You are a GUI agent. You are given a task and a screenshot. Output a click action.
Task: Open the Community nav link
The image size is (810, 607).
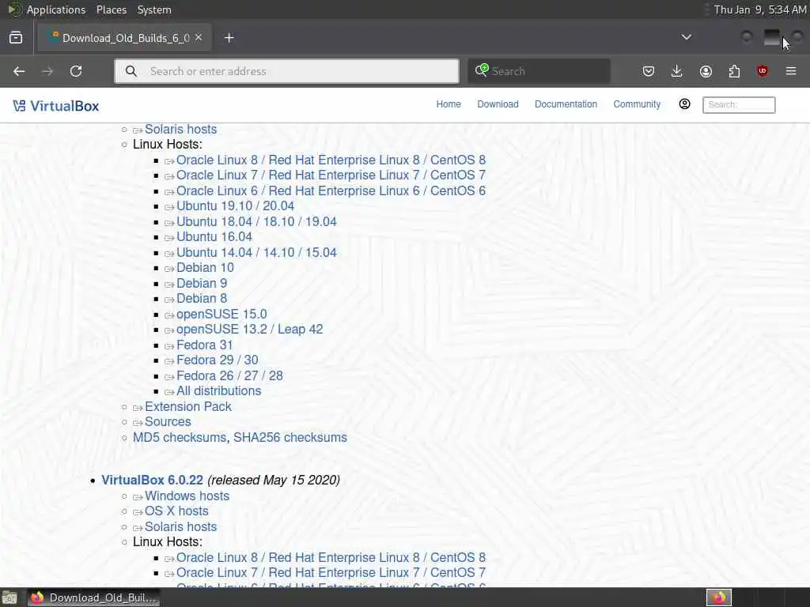637,104
